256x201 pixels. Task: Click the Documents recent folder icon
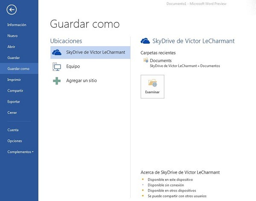[145, 60]
